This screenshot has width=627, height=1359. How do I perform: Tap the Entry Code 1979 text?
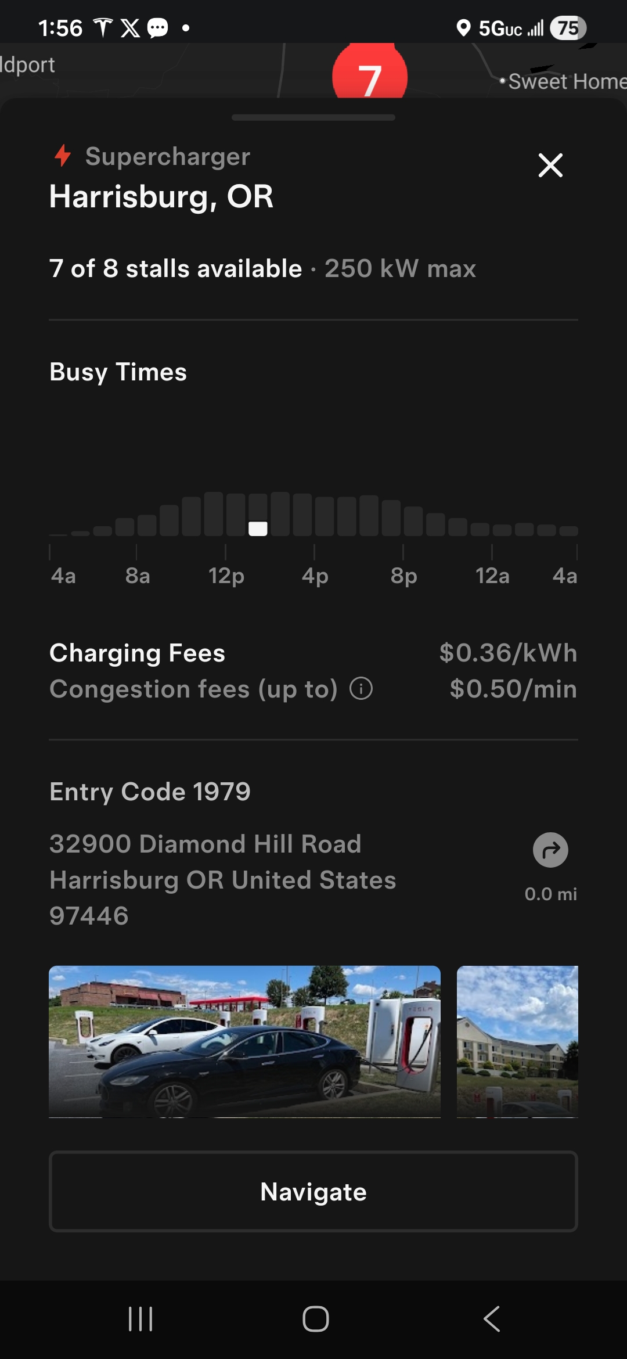(x=150, y=792)
